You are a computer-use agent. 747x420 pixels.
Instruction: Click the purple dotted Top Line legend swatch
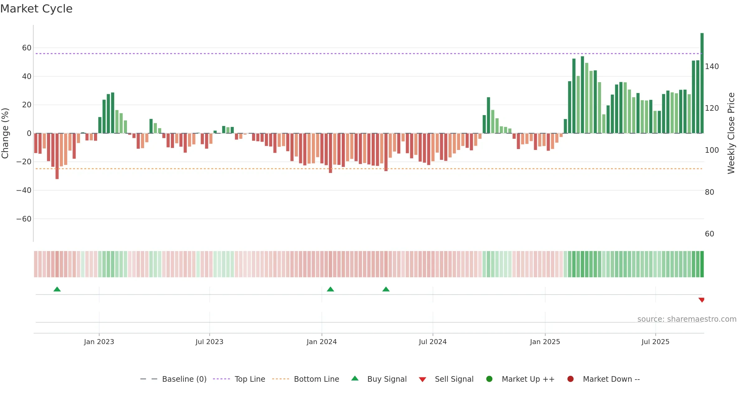221,379
